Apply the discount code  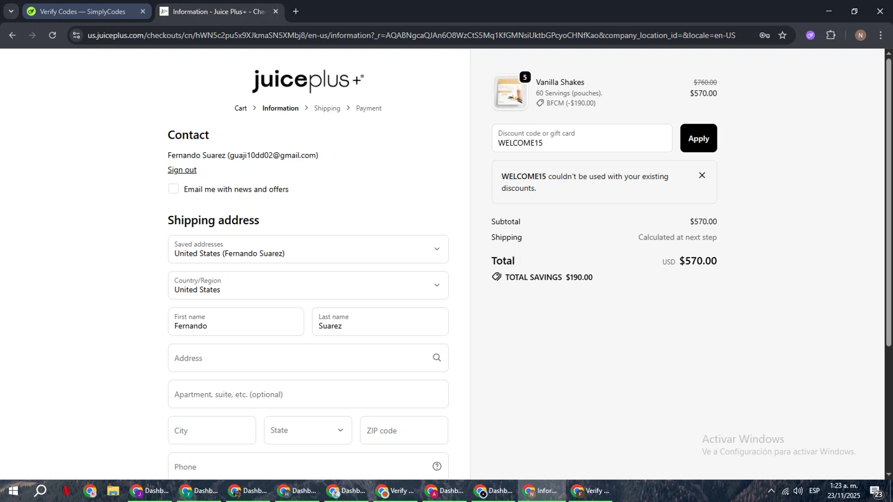tap(698, 138)
